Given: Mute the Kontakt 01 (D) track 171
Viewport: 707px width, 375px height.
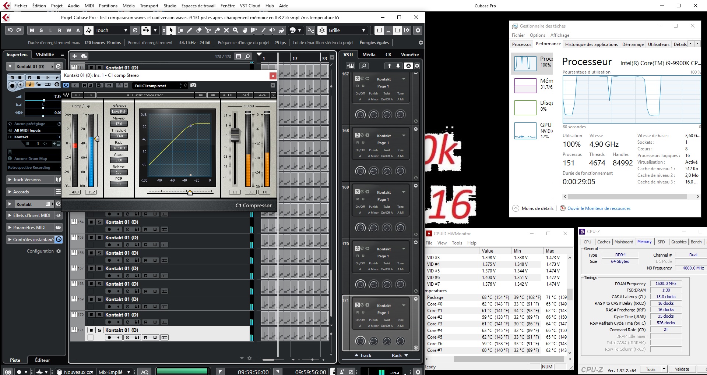Looking at the screenshot, I should [x=92, y=330].
